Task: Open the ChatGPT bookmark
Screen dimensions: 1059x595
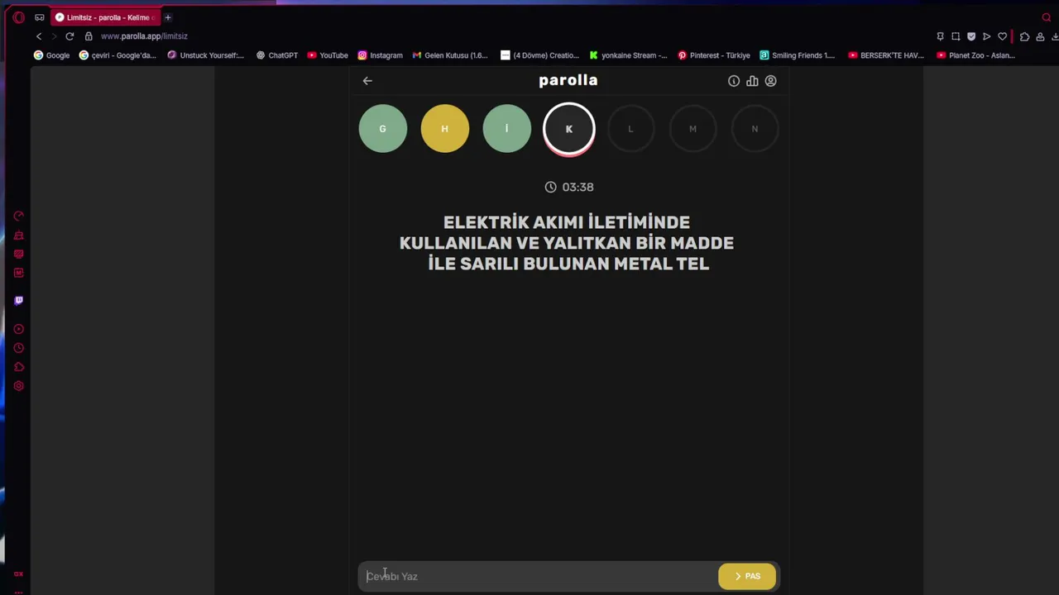Action: pos(277,55)
